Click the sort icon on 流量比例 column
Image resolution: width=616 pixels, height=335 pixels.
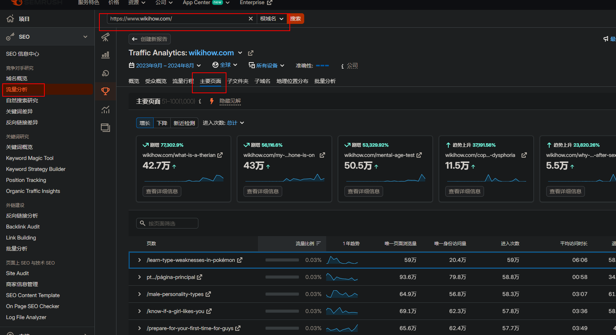319,244
